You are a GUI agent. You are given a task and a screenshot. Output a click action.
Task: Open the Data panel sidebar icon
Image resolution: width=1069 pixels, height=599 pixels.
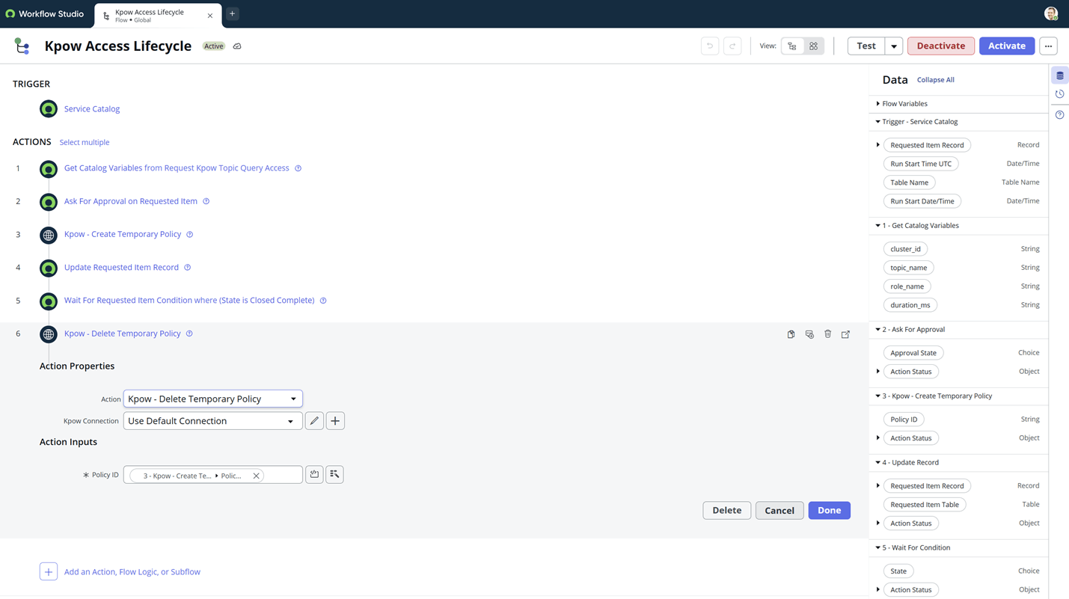click(1060, 76)
